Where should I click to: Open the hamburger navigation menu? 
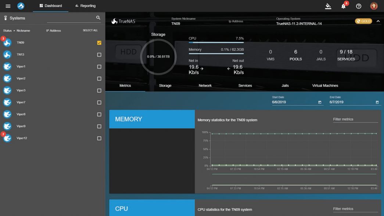[8, 6]
